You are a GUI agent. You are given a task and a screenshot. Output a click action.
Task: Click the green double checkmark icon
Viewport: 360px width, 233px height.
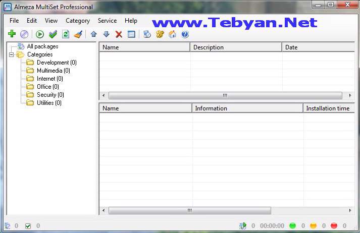coord(53,34)
